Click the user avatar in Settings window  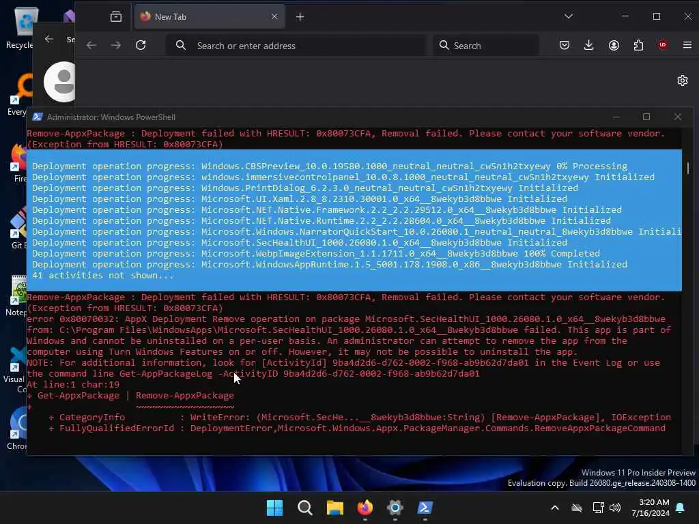(x=60, y=82)
